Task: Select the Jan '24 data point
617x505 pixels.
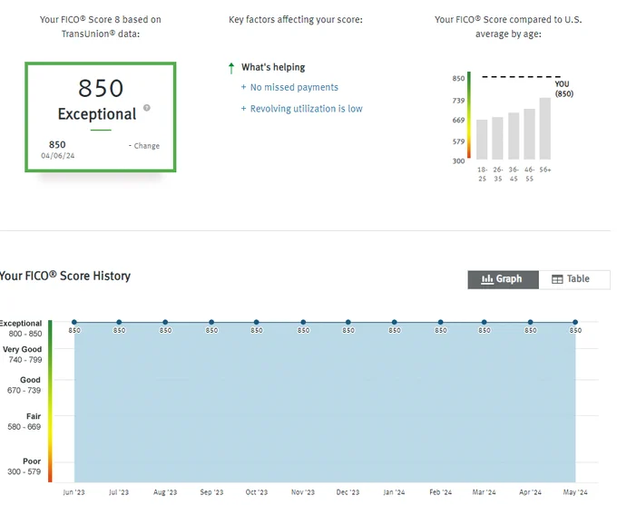Action: (x=395, y=322)
